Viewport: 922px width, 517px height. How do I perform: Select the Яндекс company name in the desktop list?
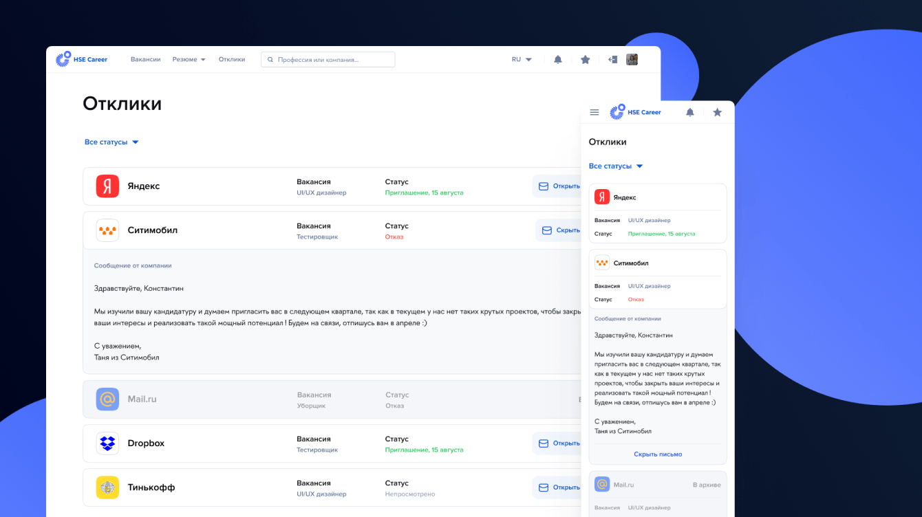[x=144, y=186]
